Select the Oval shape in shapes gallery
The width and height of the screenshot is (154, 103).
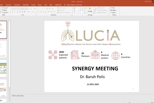pos(83,8)
